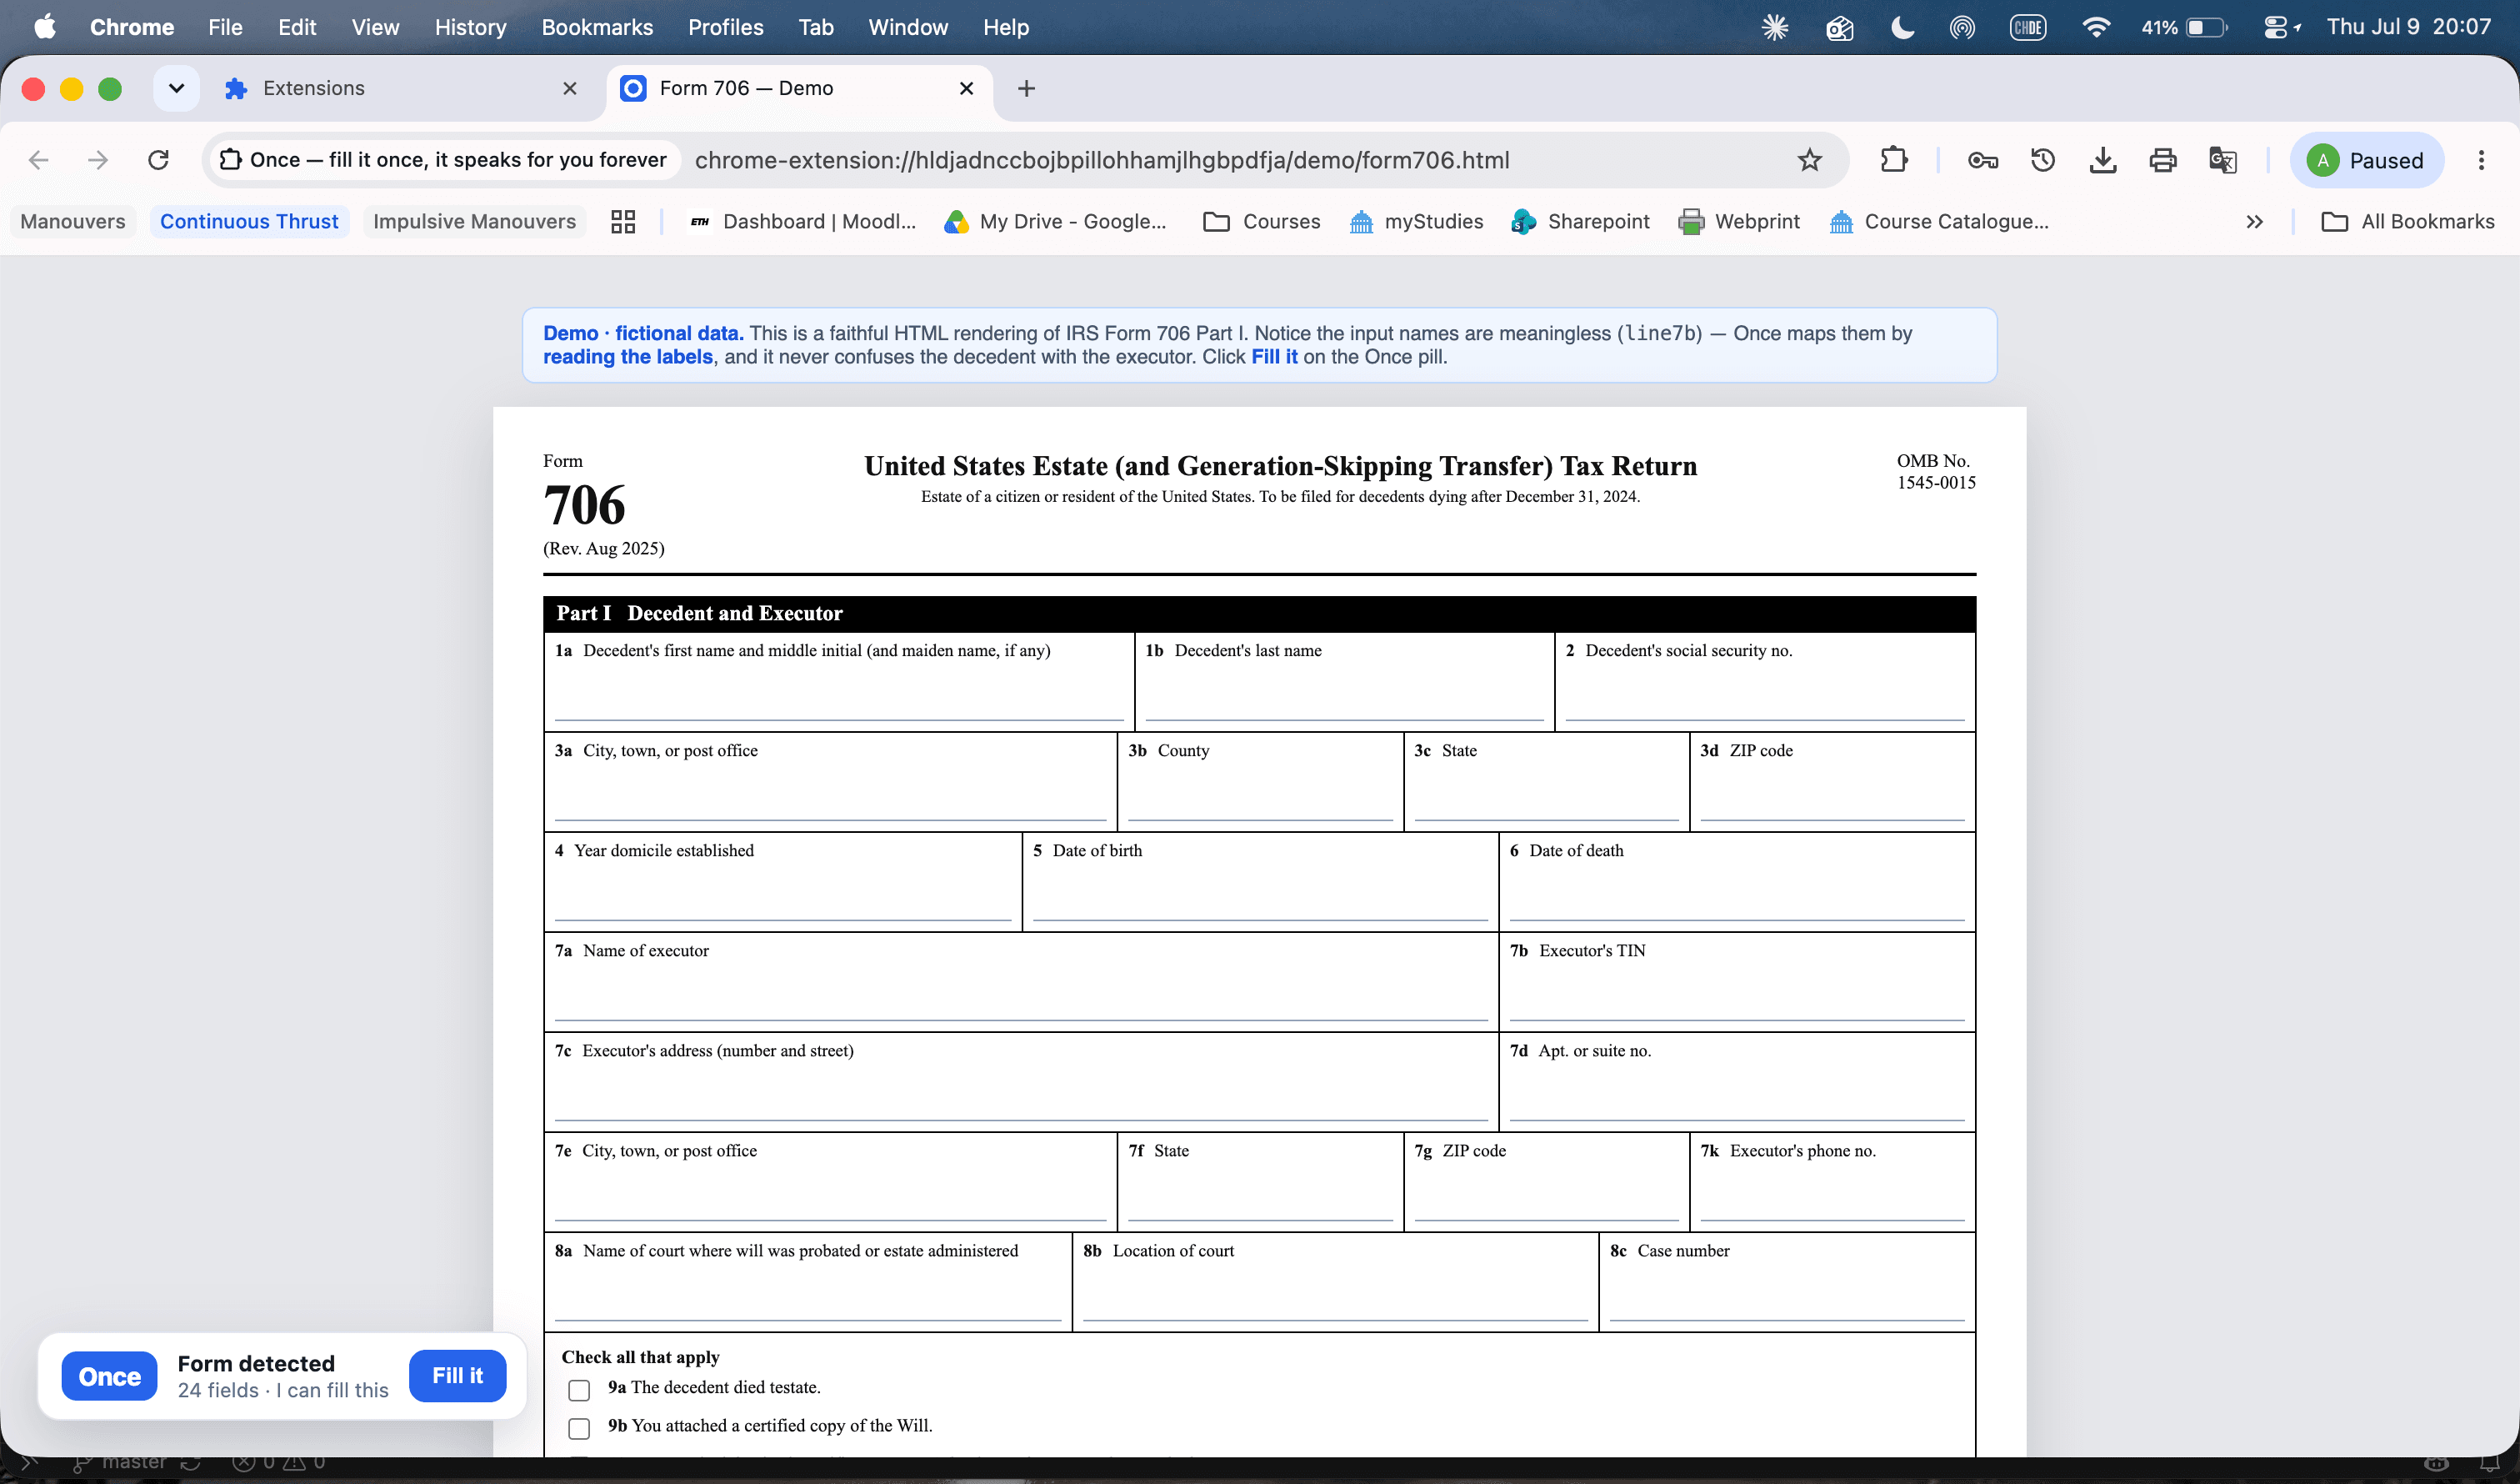Open the Bookmarks menu in menu bar
The width and height of the screenshot is (2520, 1484).
point(597,27)
